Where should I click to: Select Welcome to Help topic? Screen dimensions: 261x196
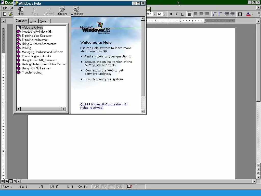tap(32, 28)
